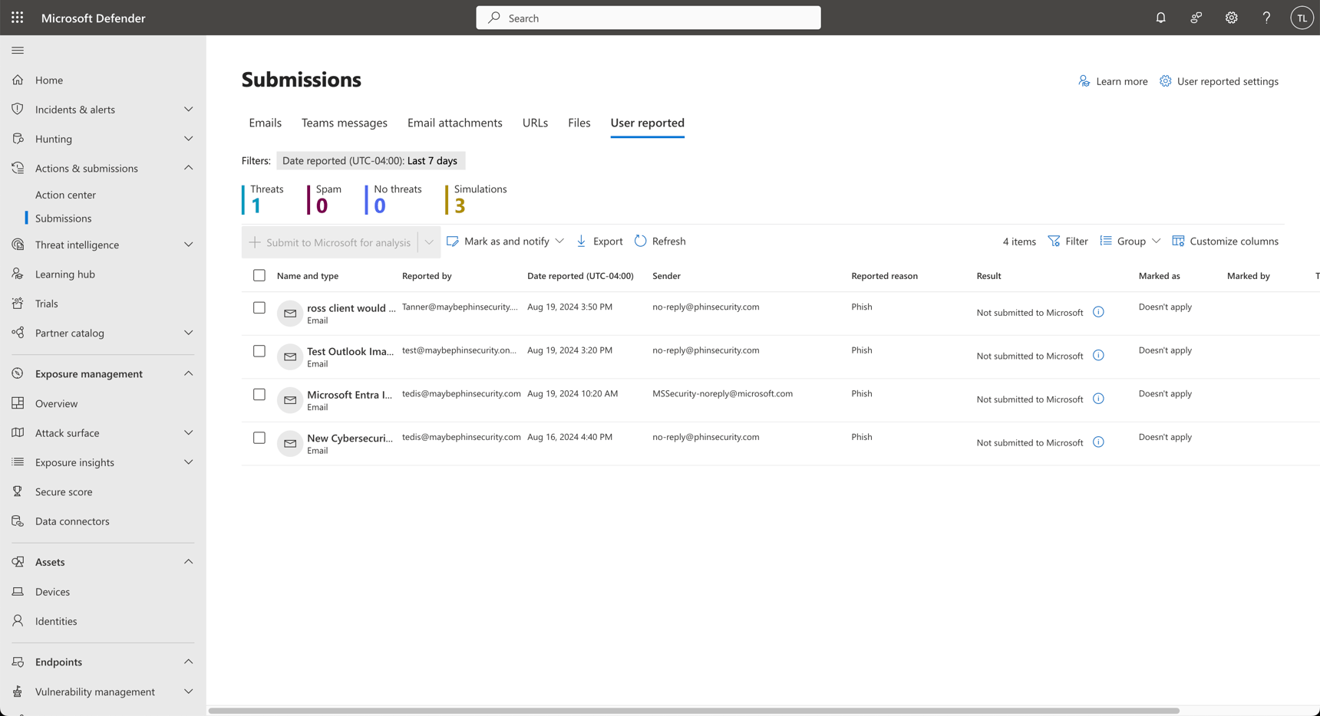Collapse the Exposure management section
This screenshot has height=716, width=1320.
pyautogui.click(x=189, y=373)
